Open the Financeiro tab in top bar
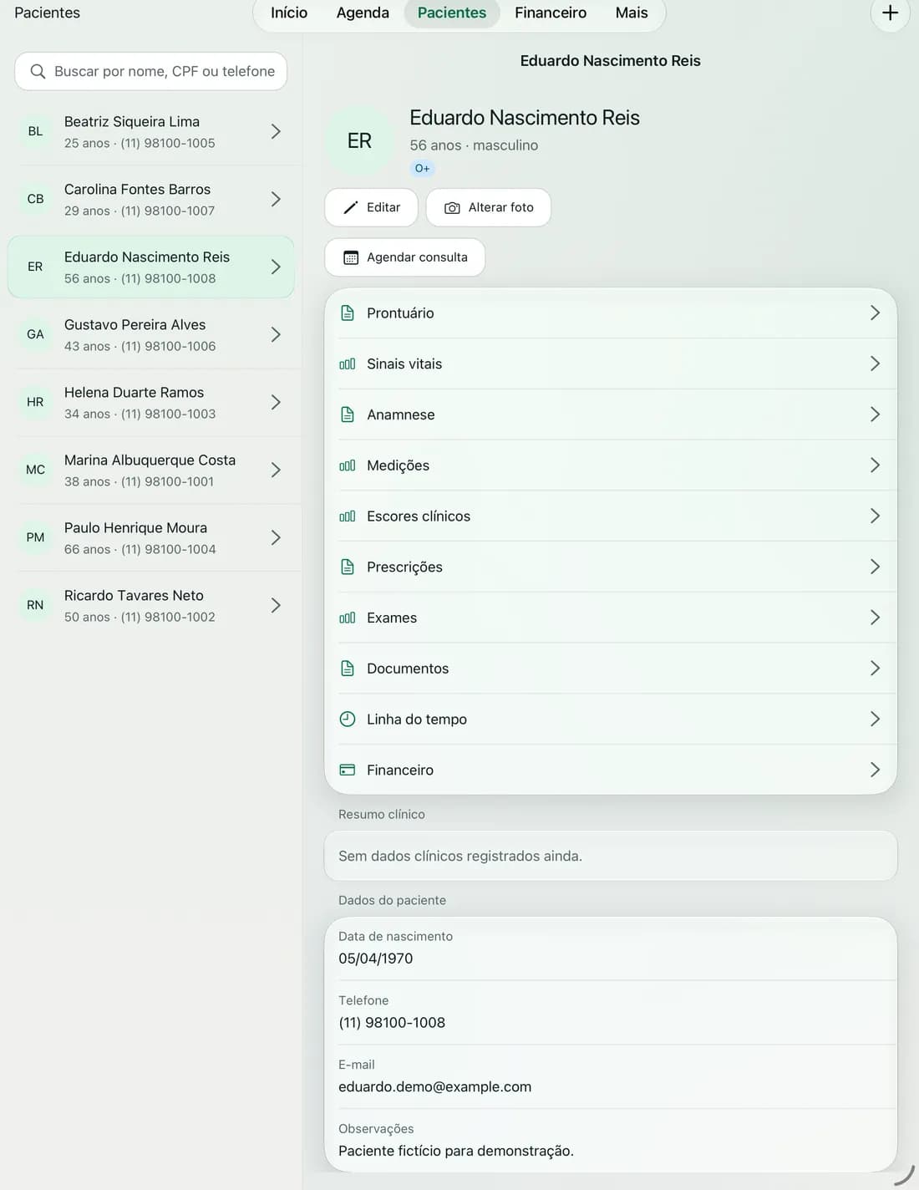Viewport: 919px width, 1190px height. [x=551, y=13]
